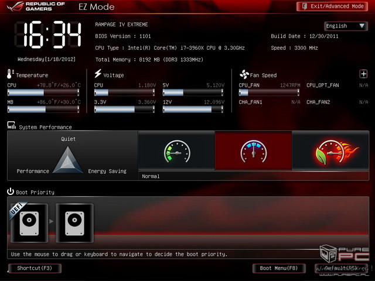Click the performance triangle indicator
Viewport: 375px width, 281px height.
(68, 160)
